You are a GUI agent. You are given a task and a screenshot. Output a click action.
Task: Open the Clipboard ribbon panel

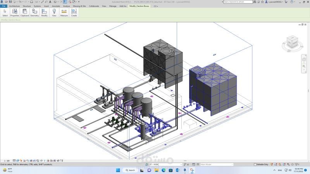pyautogui.click(x=25, y=13)
